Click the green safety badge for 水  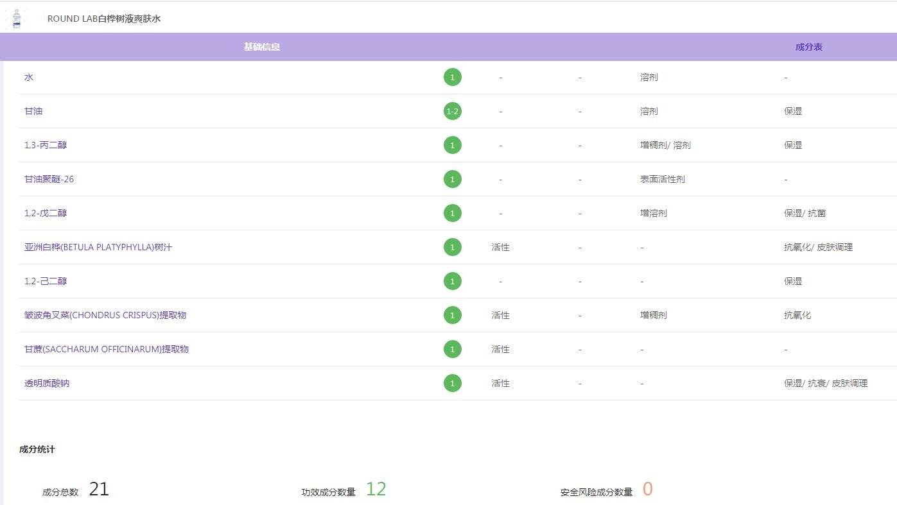[452, 77]
